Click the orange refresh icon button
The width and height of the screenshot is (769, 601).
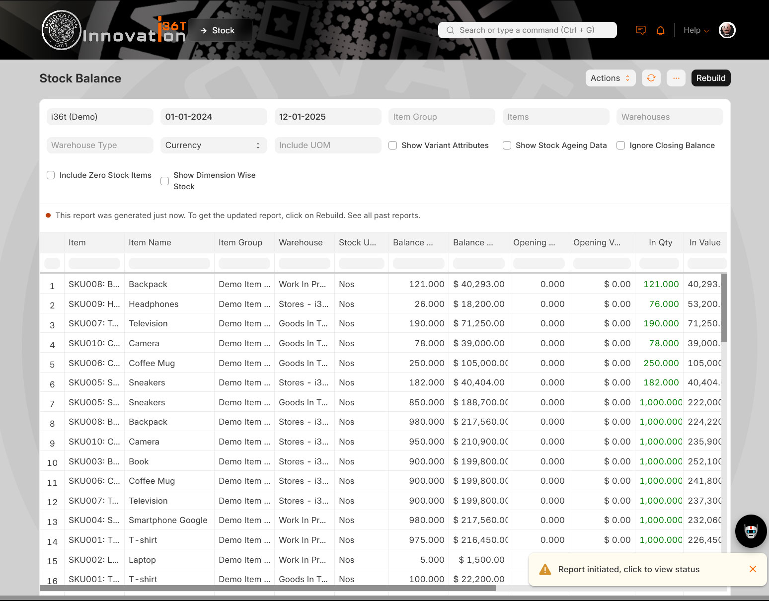point(651,78)
